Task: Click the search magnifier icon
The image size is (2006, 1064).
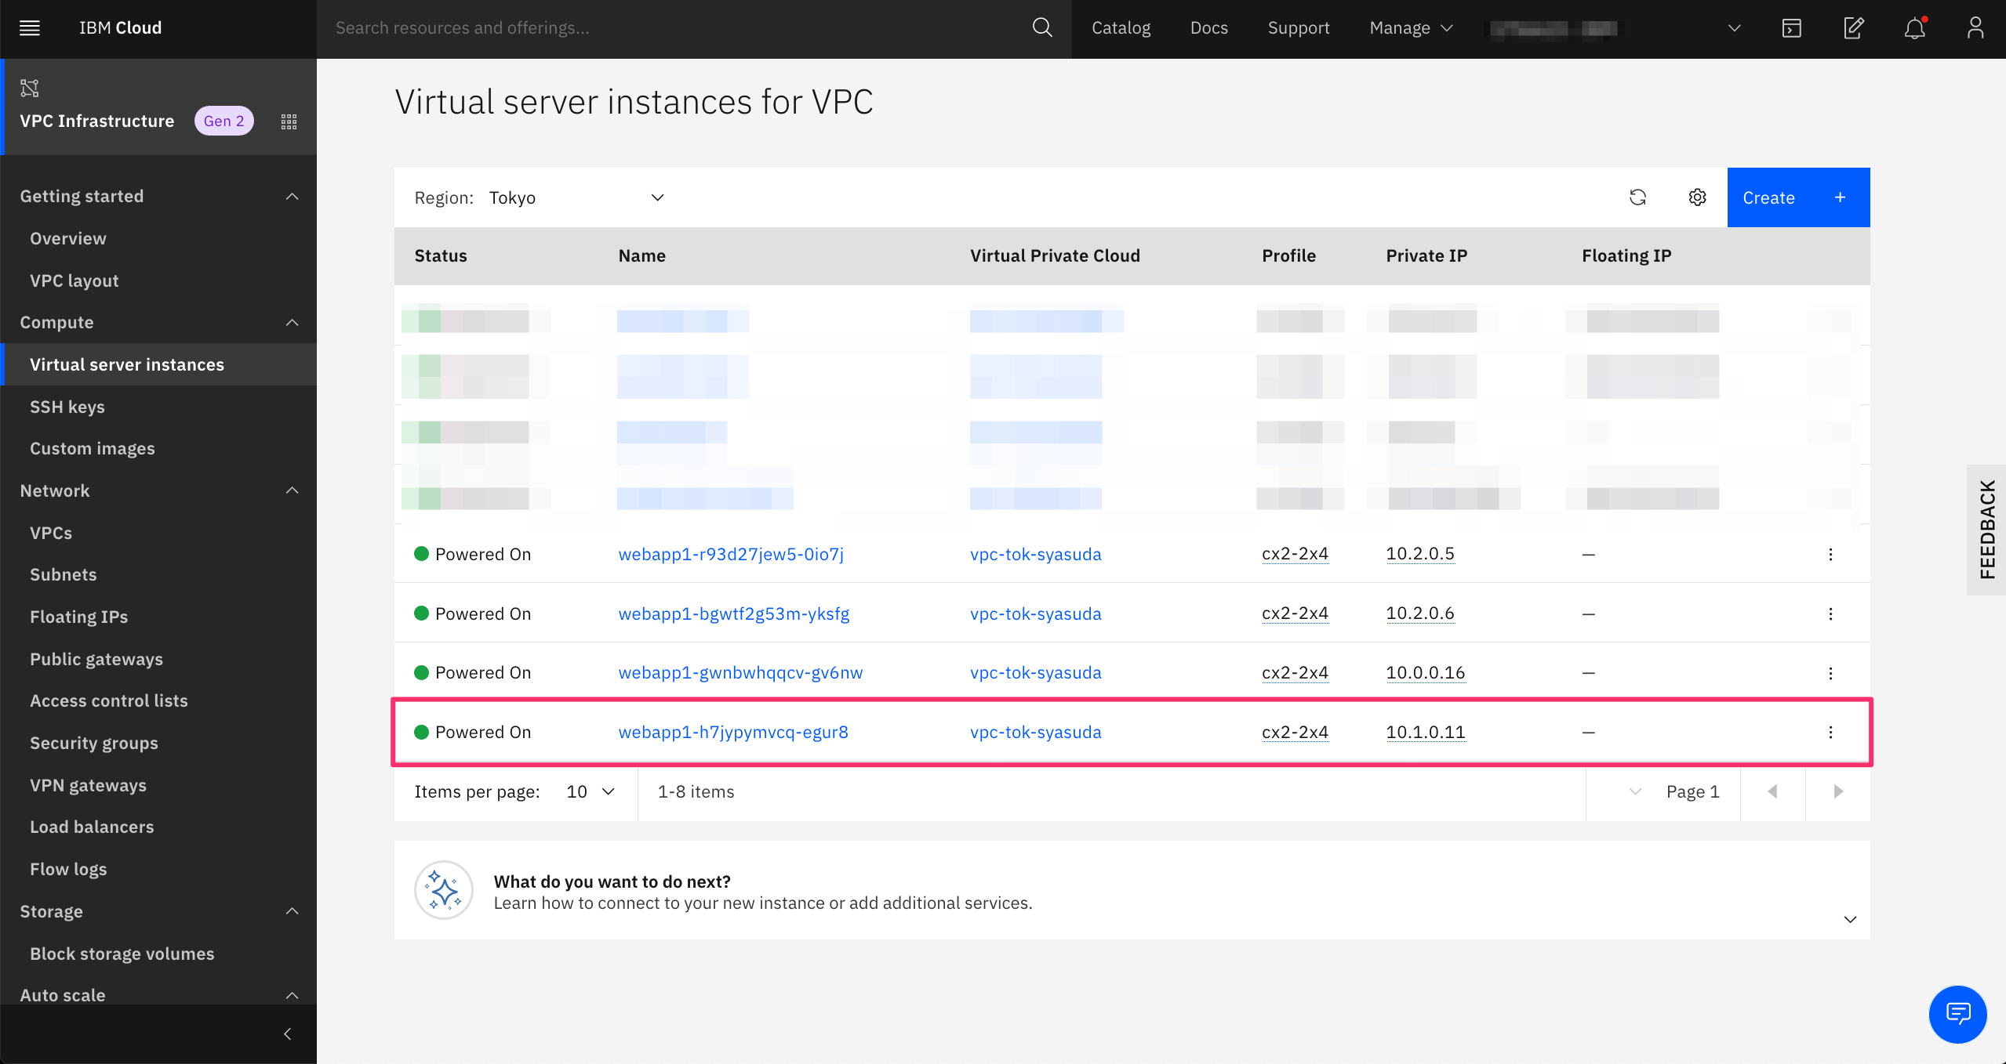Action: pos(1041,28)
